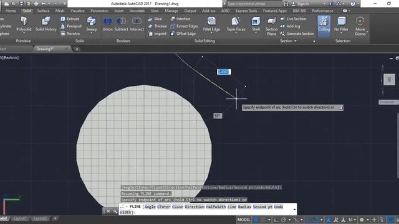Open the Move Gizmo tool

[x=360, y=26]
